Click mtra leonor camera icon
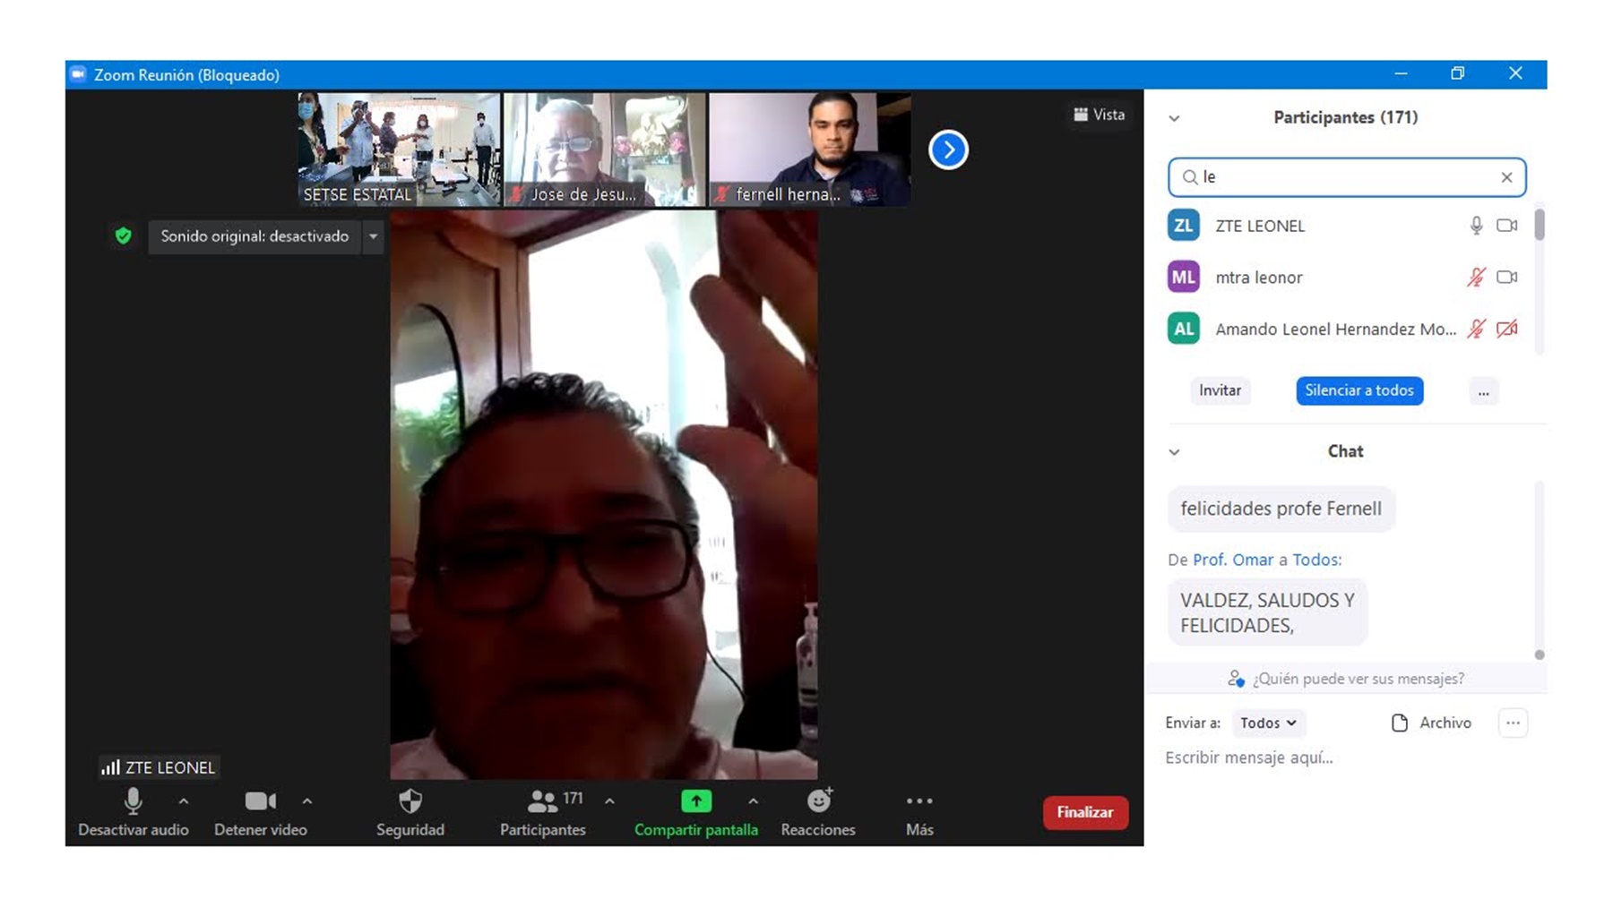 coord(1507,278)
